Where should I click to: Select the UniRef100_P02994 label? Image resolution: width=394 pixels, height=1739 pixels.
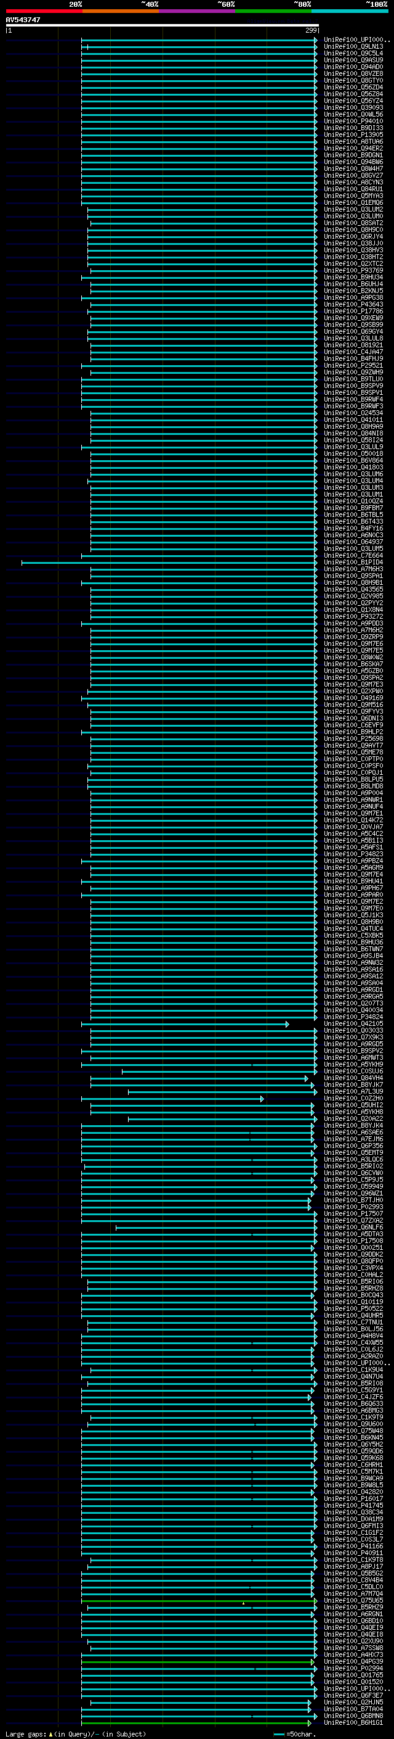tap(353, 1668)
